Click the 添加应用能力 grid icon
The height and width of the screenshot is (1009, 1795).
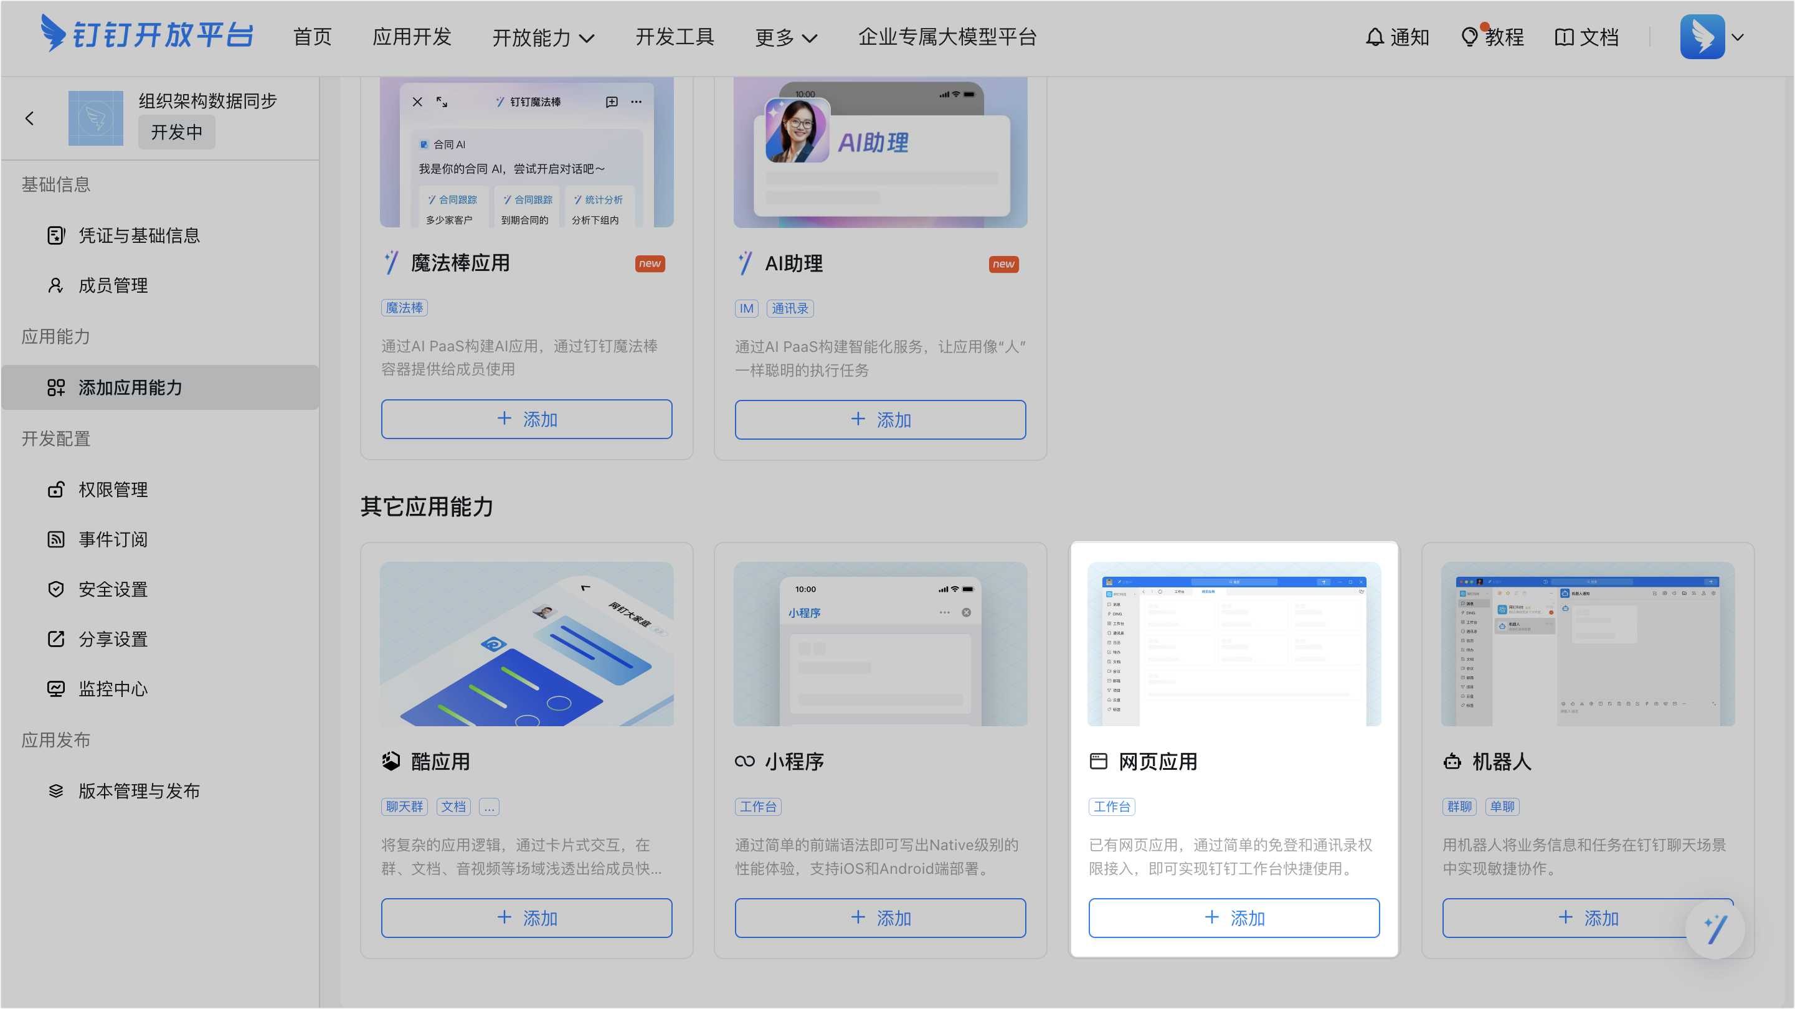pyautogui.click(x=56, y=387)
